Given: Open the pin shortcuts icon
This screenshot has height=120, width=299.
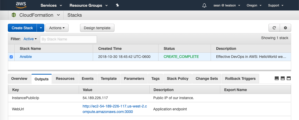Looking at the screenshot, I should pyautogui.click(x=118, y=5).
